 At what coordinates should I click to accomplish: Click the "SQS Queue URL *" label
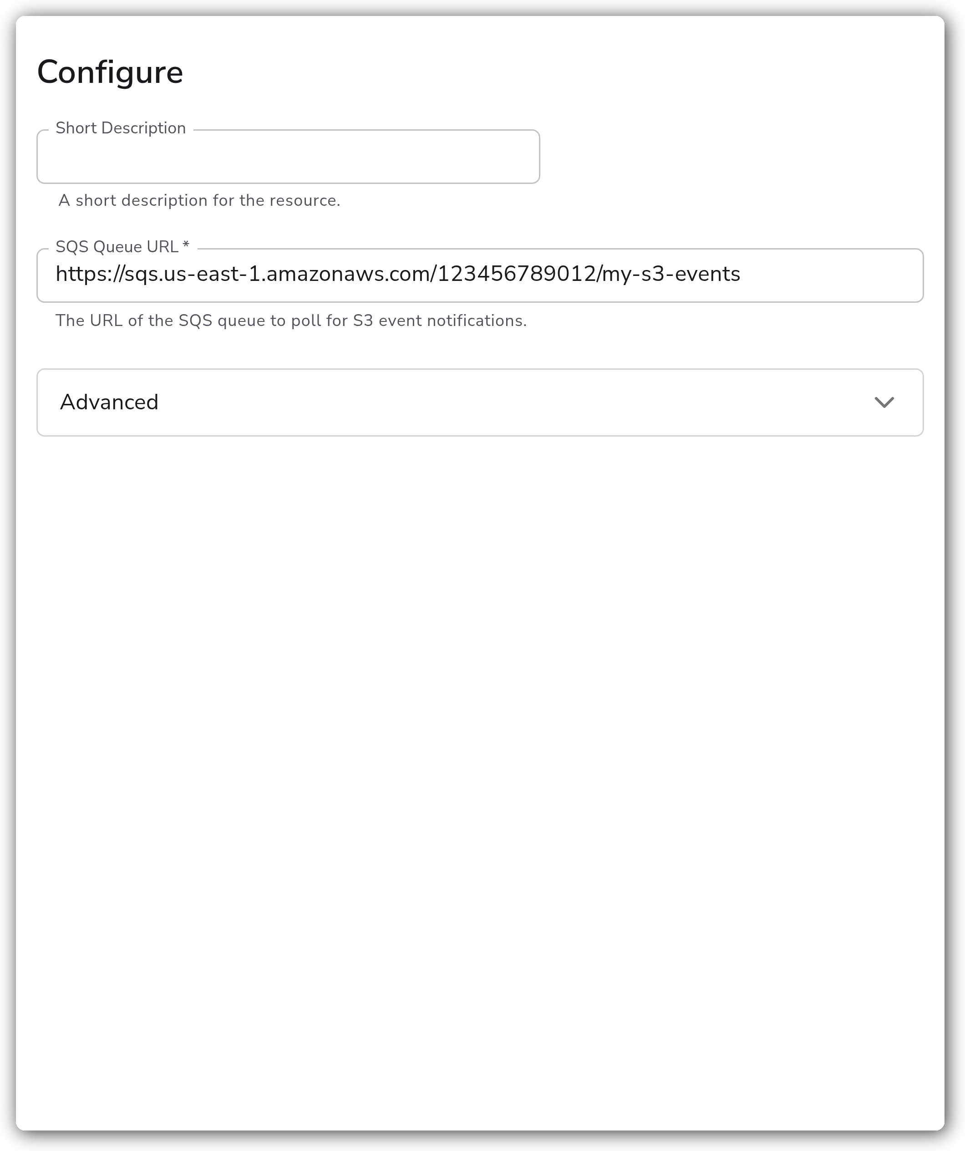[x=123, y=247]
